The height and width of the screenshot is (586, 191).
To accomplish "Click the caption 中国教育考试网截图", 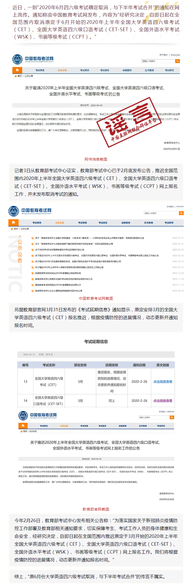I will (x=96, y=298).
